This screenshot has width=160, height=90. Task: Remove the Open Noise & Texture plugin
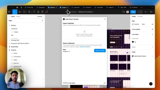tap(152, 56)
